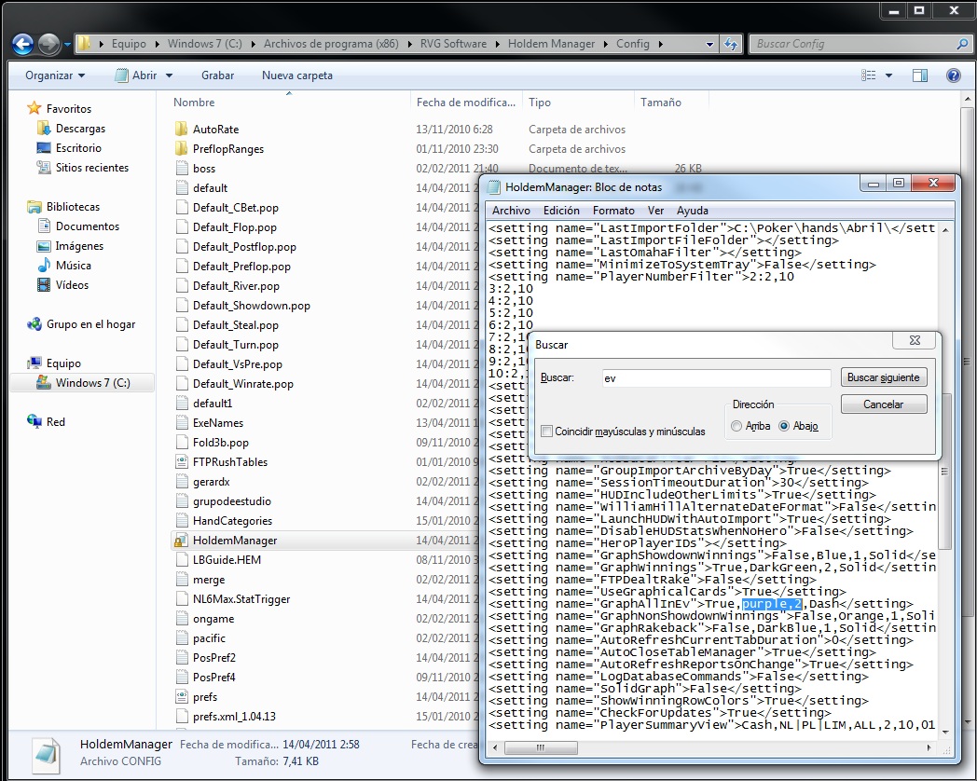The height and width of the screenshot is (781, 977).
Task: Select the FTPRushTables file icon
Action: tap(181, 462)
